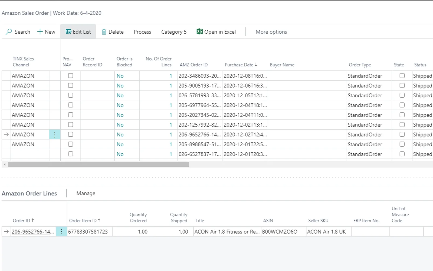Click No link for order 026-6527837

point(120,154)
